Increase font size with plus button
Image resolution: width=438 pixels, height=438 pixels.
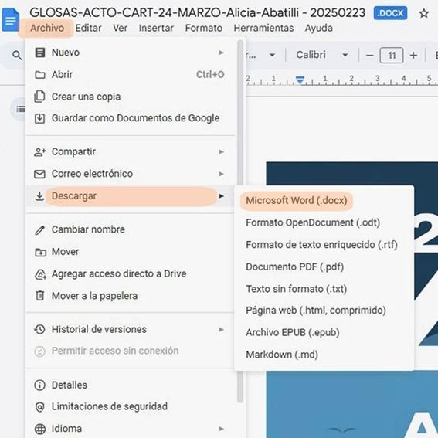click(413, 56)
